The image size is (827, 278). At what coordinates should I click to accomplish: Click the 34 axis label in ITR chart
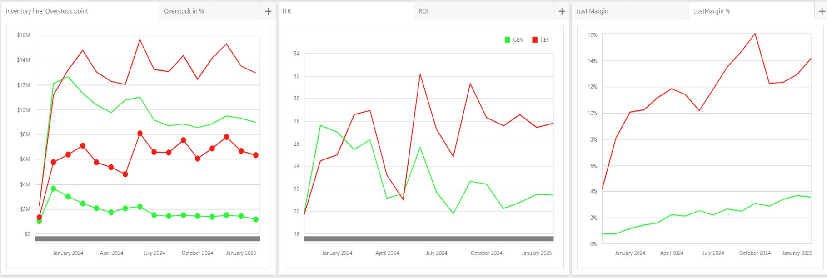(x=296, y=54)
